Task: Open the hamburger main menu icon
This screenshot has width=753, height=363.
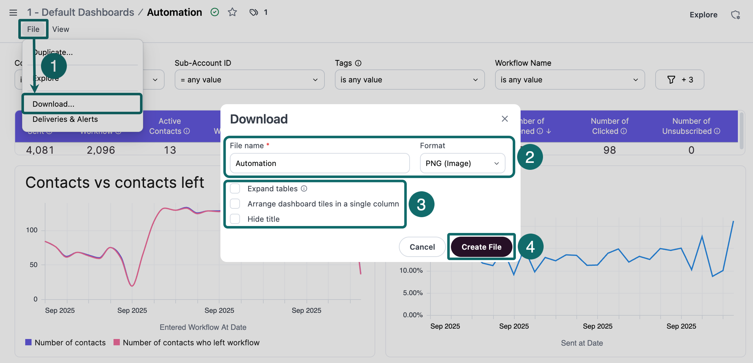Action: coord(13,13)
